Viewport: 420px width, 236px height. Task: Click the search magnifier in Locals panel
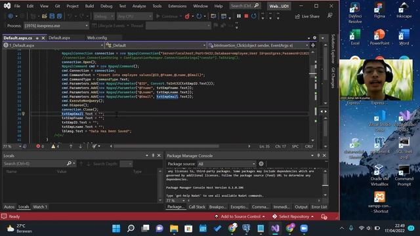tap(69, 163)
